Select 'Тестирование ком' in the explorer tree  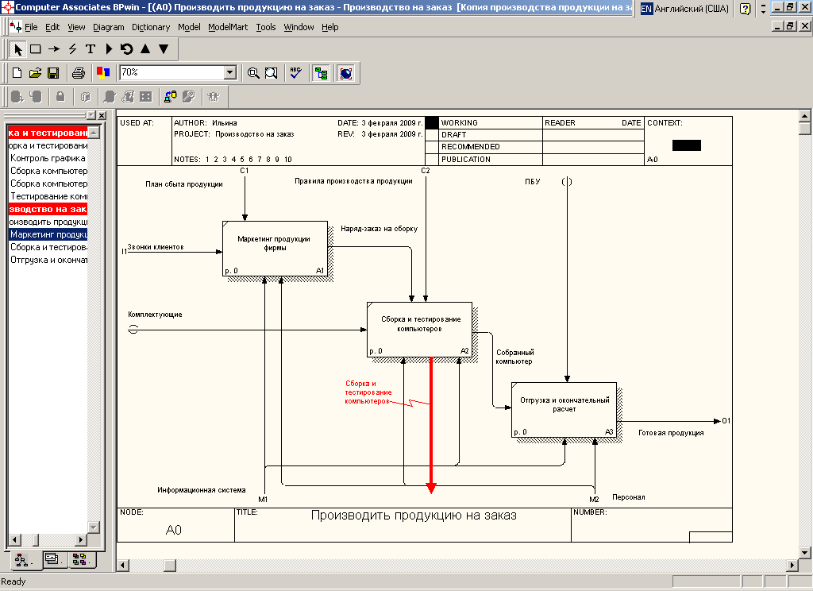tap(48, 196)
